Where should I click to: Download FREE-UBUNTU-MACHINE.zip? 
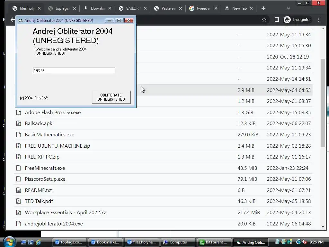pyautogui.click(x=57, y=146)
